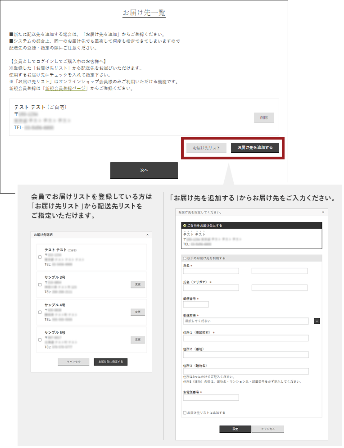Close the お届け先を指定してください dialog
Screen dimensions: 344x448
[x=323, y=212]
